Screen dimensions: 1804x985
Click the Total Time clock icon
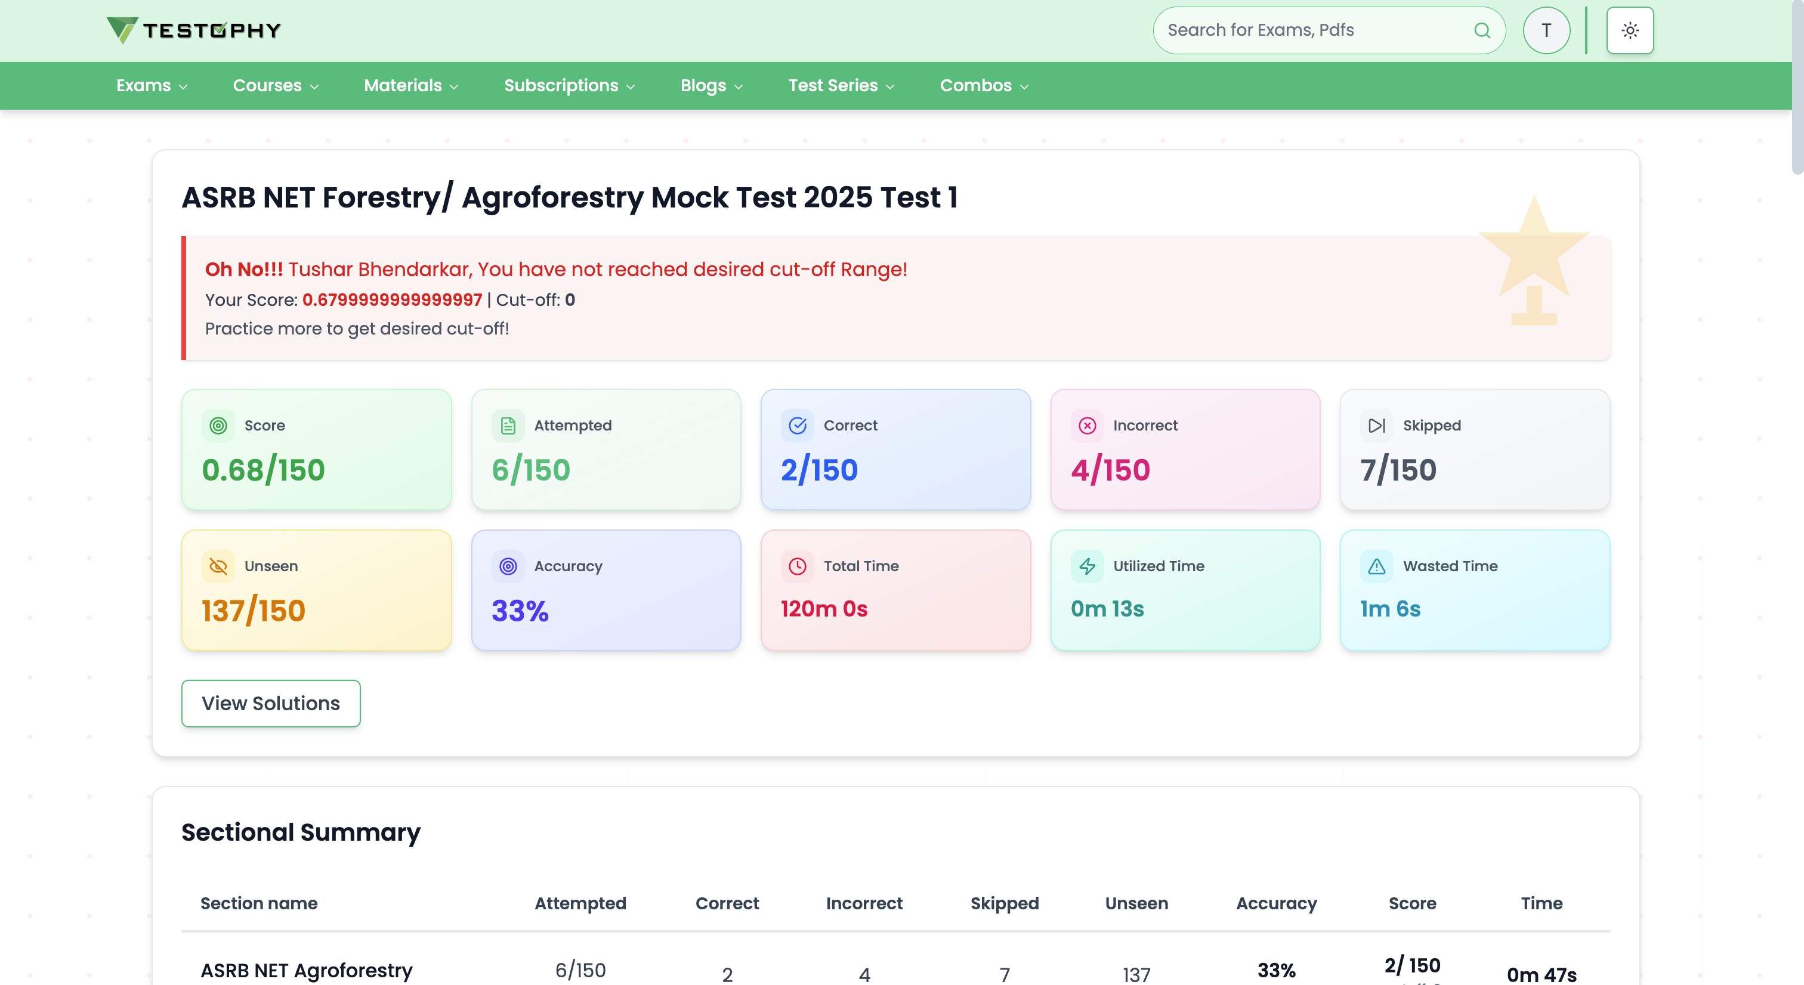pos(798,566)
